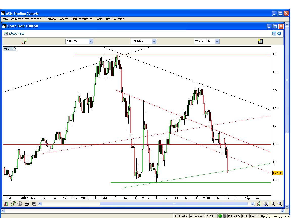Open the chart settings wrench icon
The width and height of the screenshot is (291, 218).
click(x=258, y=204)
